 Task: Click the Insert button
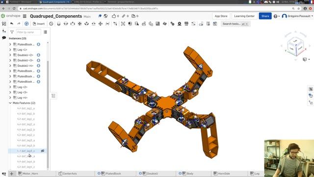pos(39,24)
